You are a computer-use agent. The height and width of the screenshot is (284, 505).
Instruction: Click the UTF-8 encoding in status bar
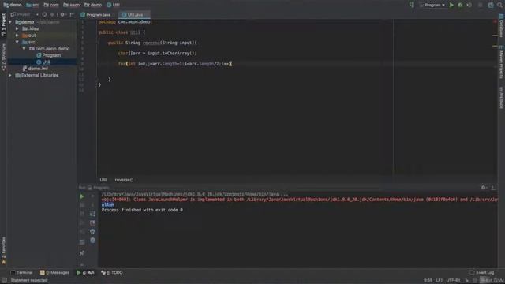click(453, 280)
